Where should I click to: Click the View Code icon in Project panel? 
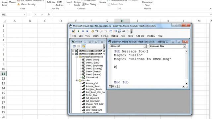coord(74,46)
